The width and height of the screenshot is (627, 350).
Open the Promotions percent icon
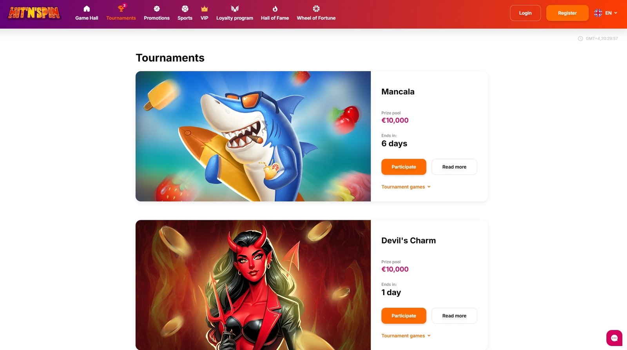[157, 9]
